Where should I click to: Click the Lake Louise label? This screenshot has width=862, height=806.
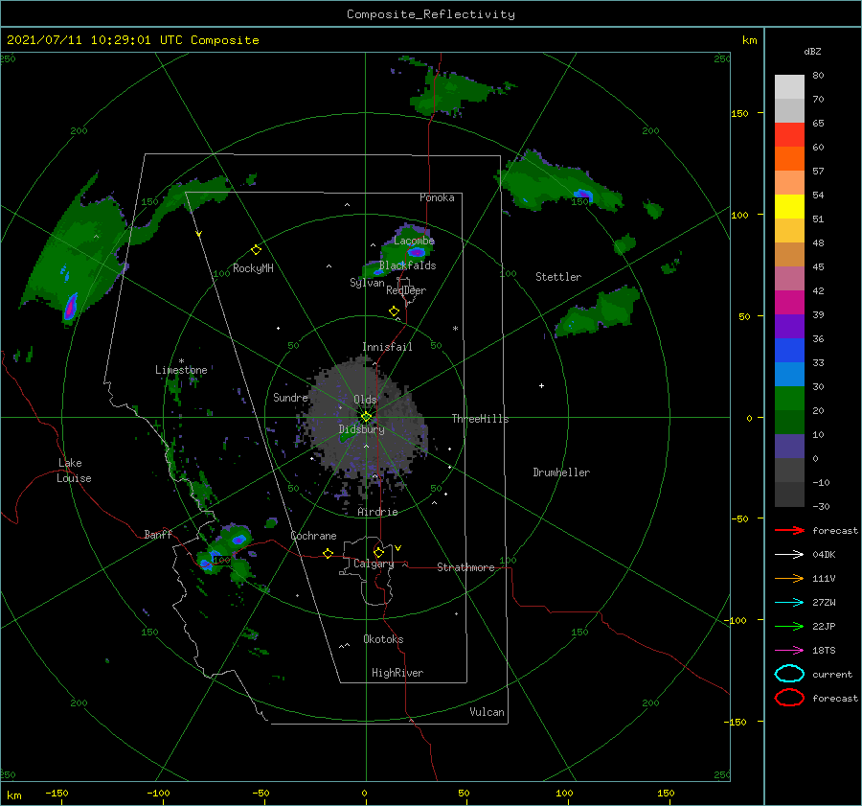coord(74,471)
